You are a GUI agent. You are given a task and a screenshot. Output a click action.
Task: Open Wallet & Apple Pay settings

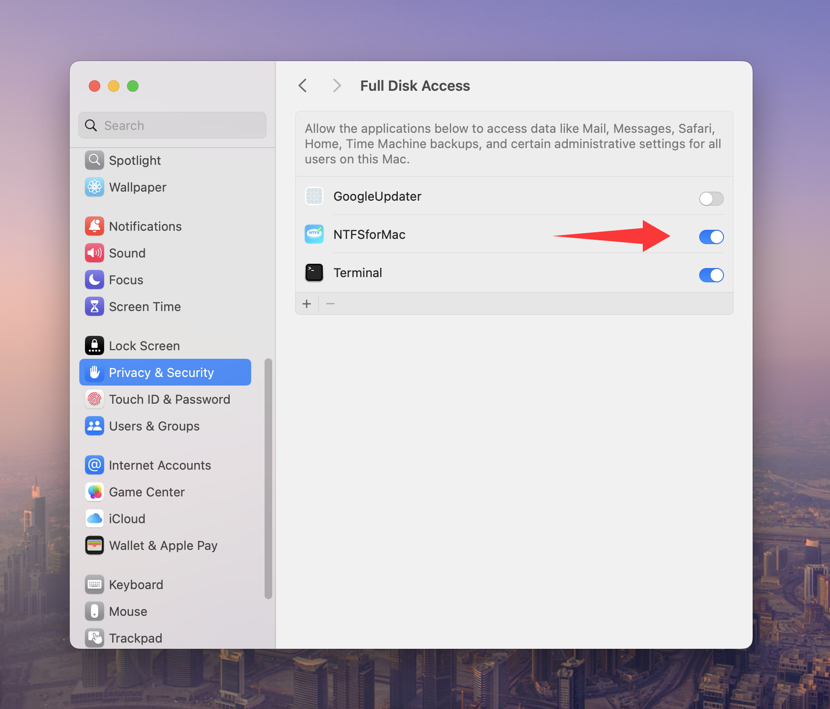[163, 545]
